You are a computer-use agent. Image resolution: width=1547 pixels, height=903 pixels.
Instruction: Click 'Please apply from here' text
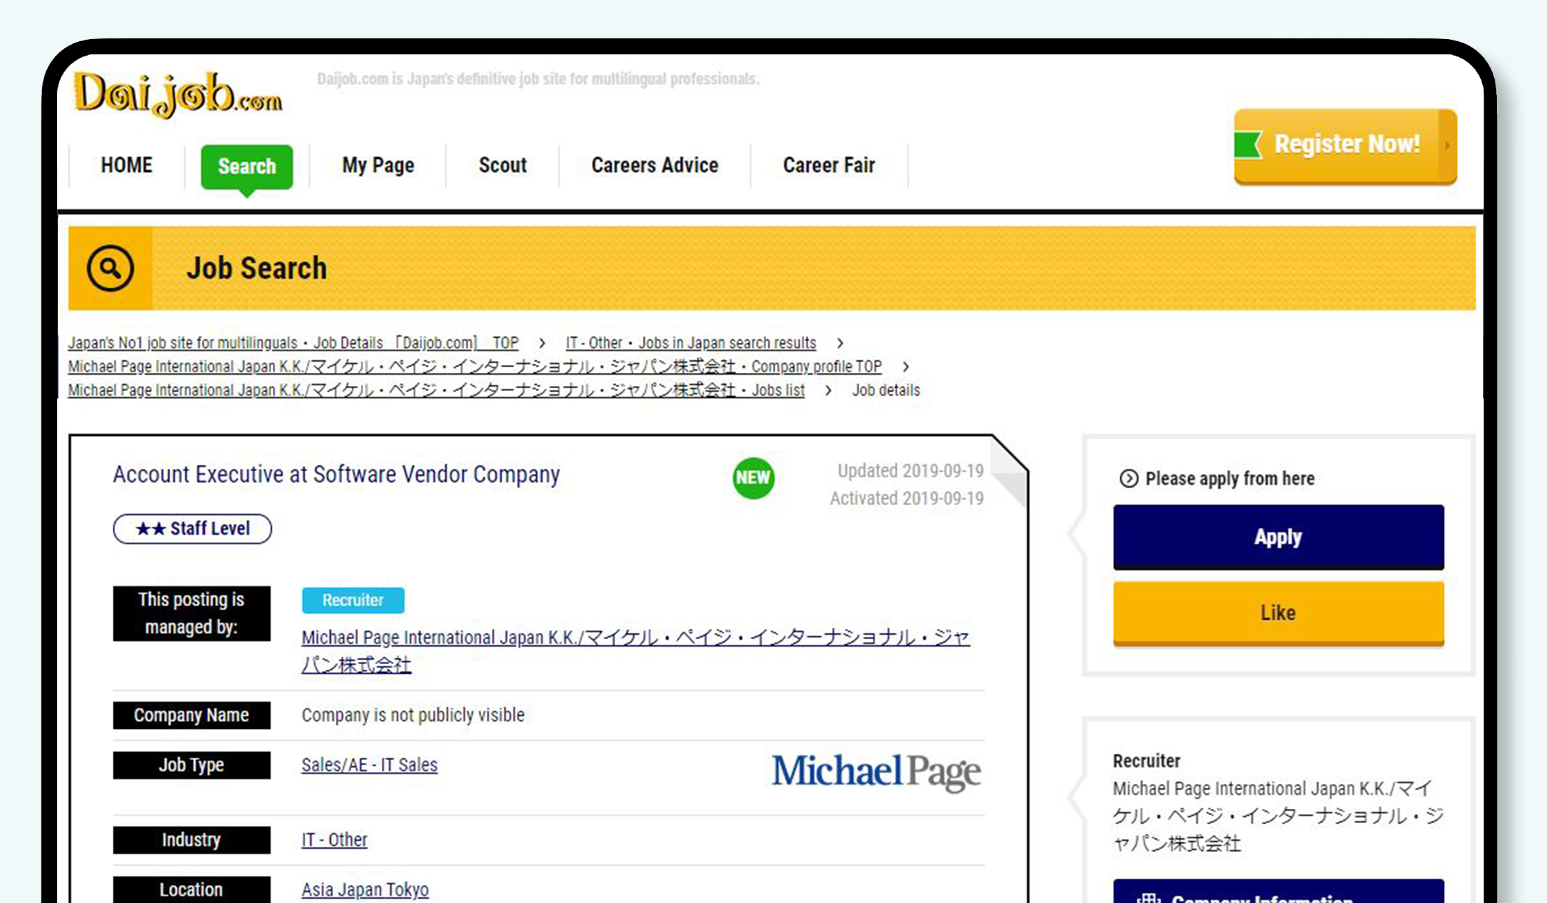click(1230, 479)
